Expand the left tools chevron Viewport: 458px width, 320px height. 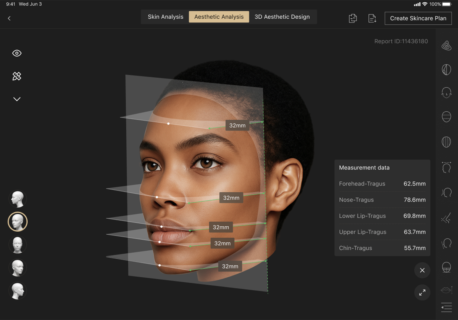pyautogui.click(x=17, y=99)
